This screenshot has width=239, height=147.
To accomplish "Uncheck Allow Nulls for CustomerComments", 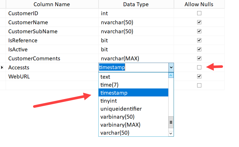I will (199, 58).
